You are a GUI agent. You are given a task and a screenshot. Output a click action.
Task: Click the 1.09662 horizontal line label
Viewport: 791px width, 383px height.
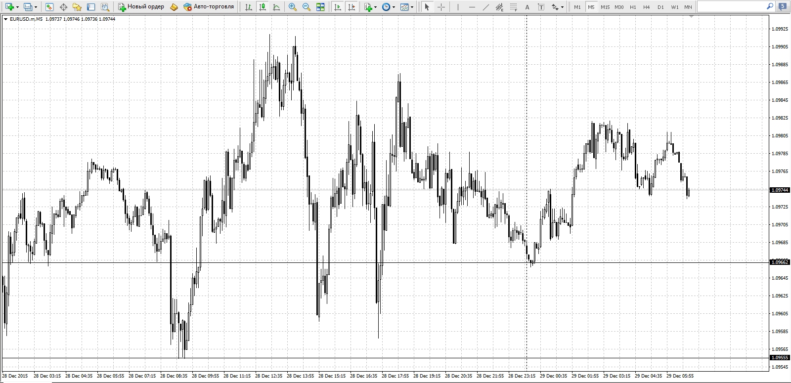coord(780,262)
